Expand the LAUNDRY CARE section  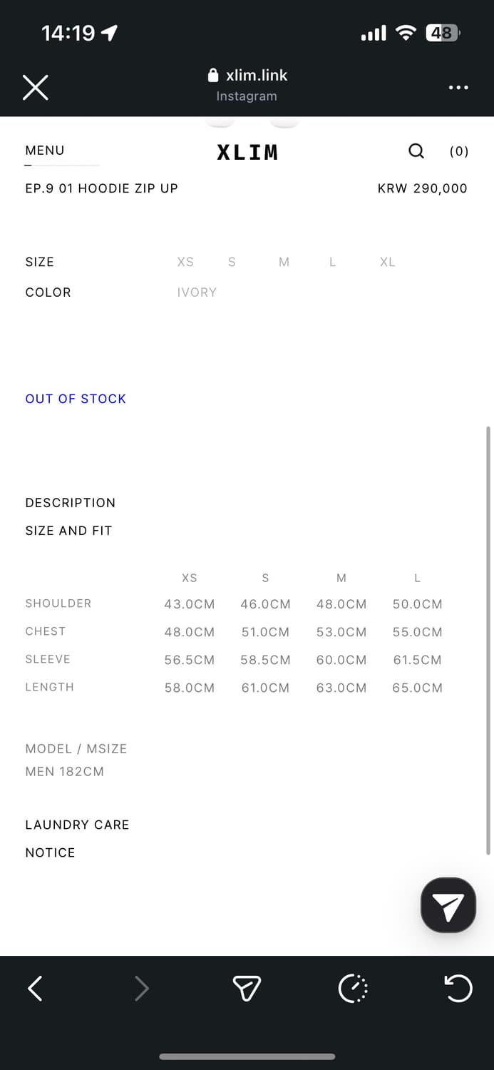(77, 825)
